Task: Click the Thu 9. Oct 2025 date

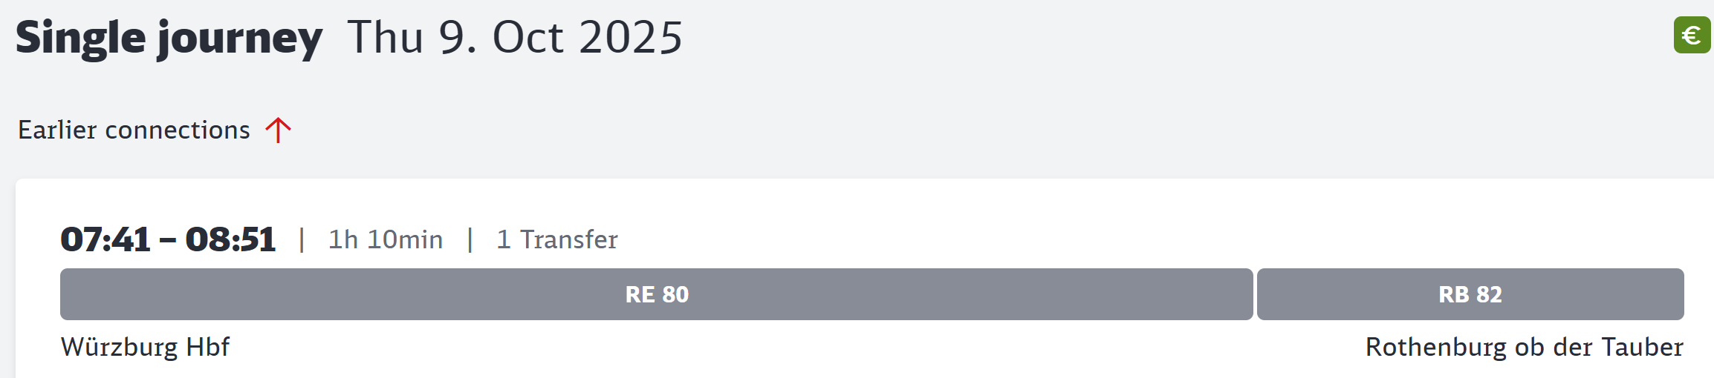Action: pyautogui.click(x=515, y=37)
